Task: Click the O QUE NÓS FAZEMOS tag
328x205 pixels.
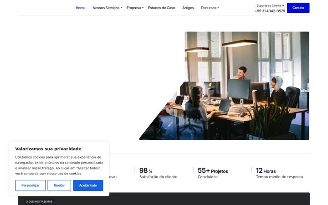Action: click(x=39, y=202)
